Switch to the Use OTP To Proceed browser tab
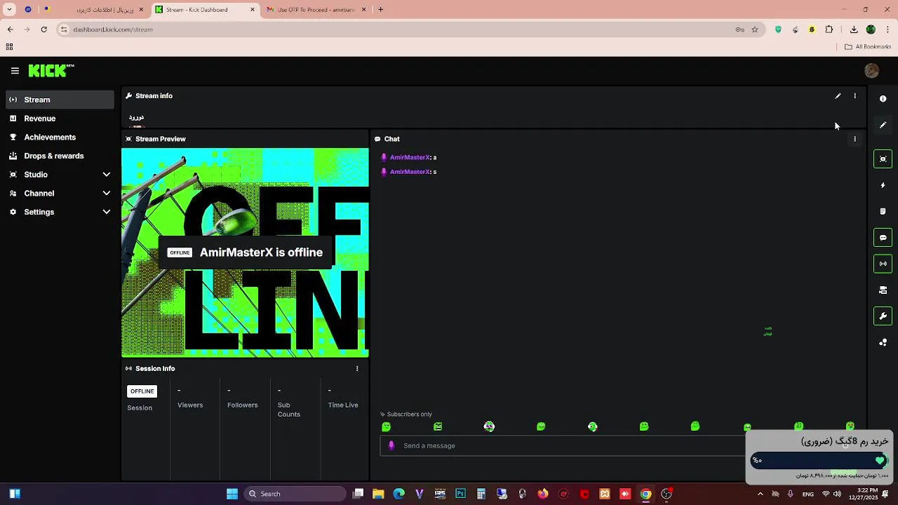Screen dimensions: 898x505 tap(316, 10)
